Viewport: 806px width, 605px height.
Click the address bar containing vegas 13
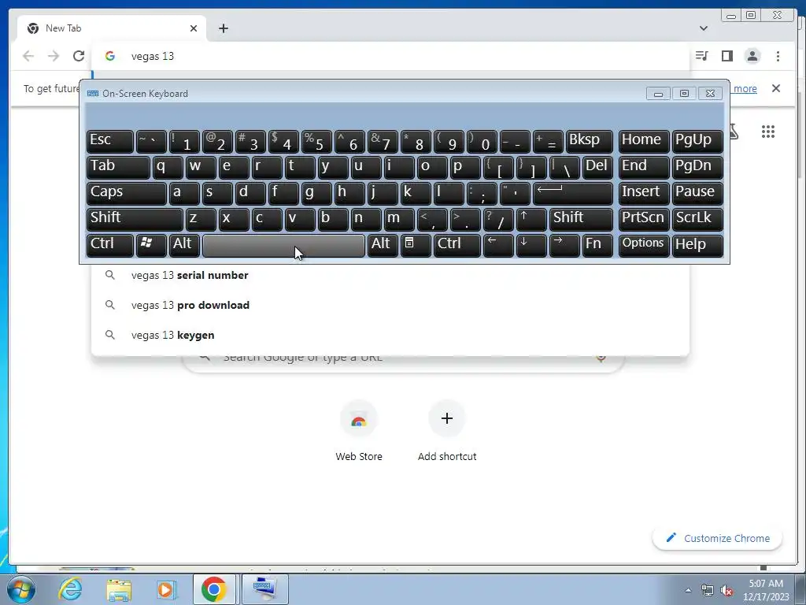pyautogui.click(x=390, y=56)
